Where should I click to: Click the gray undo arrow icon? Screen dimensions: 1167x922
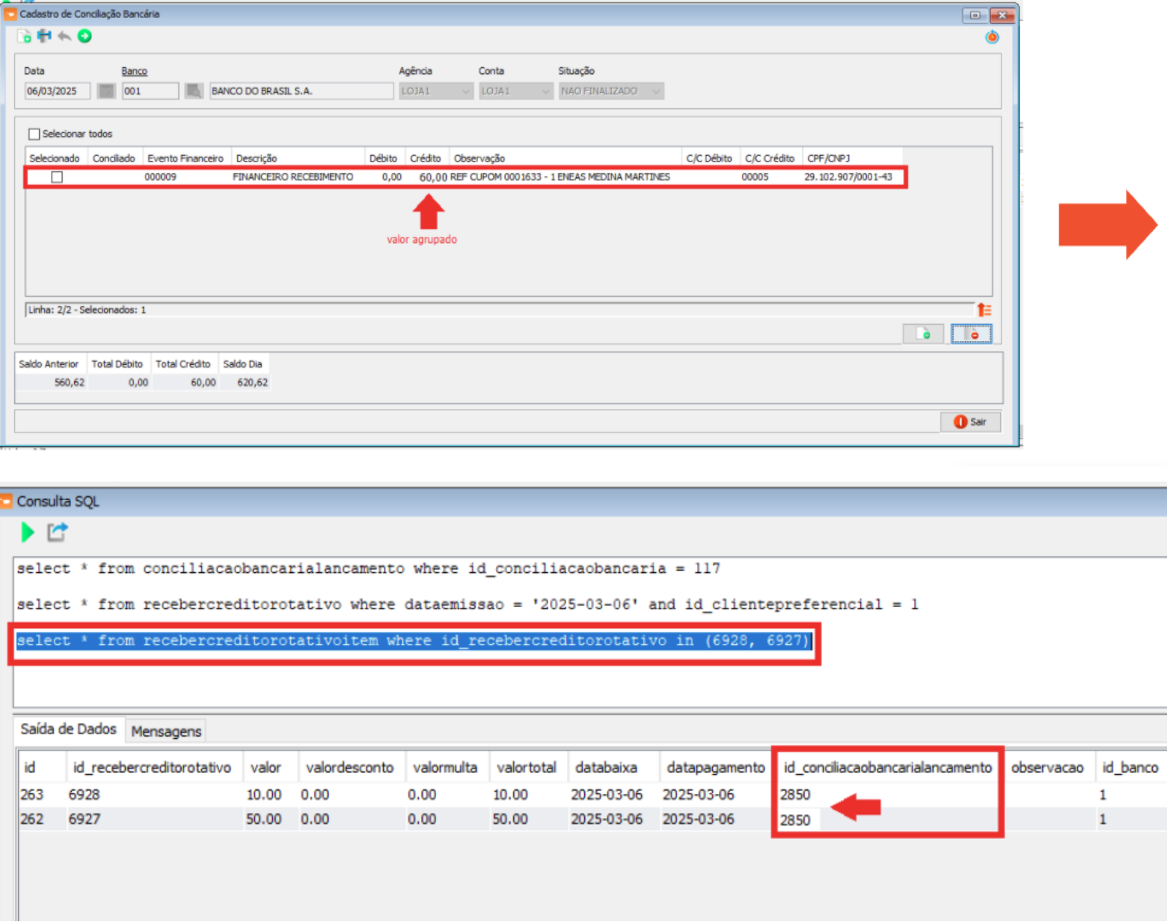[64, 36]
